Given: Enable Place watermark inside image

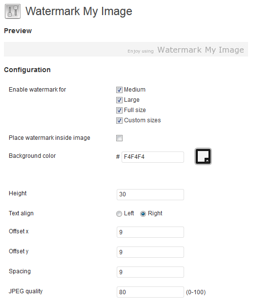Looking at the screenshot, I should coord(119,138).
